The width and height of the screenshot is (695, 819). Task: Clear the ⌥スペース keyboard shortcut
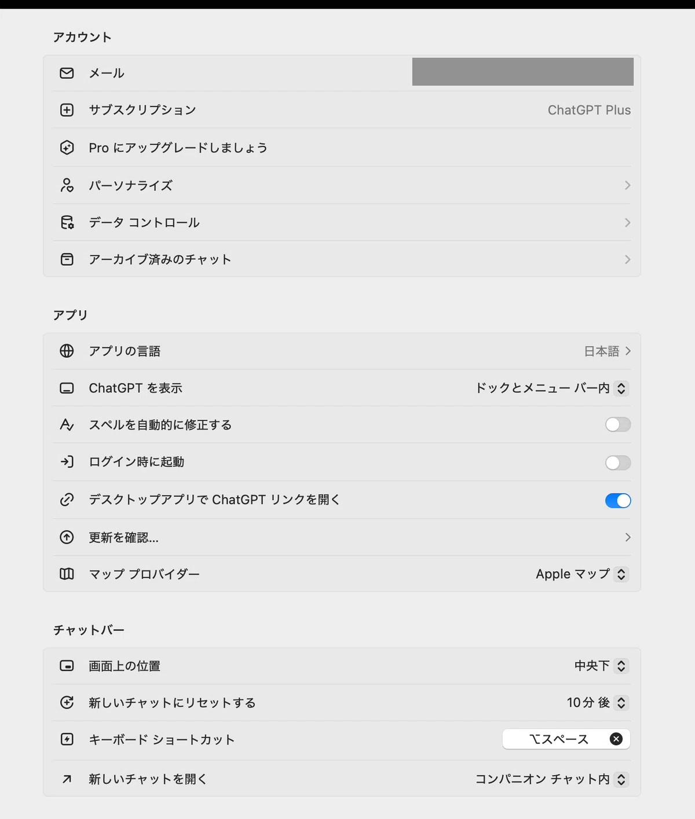(x=616, y=739)
